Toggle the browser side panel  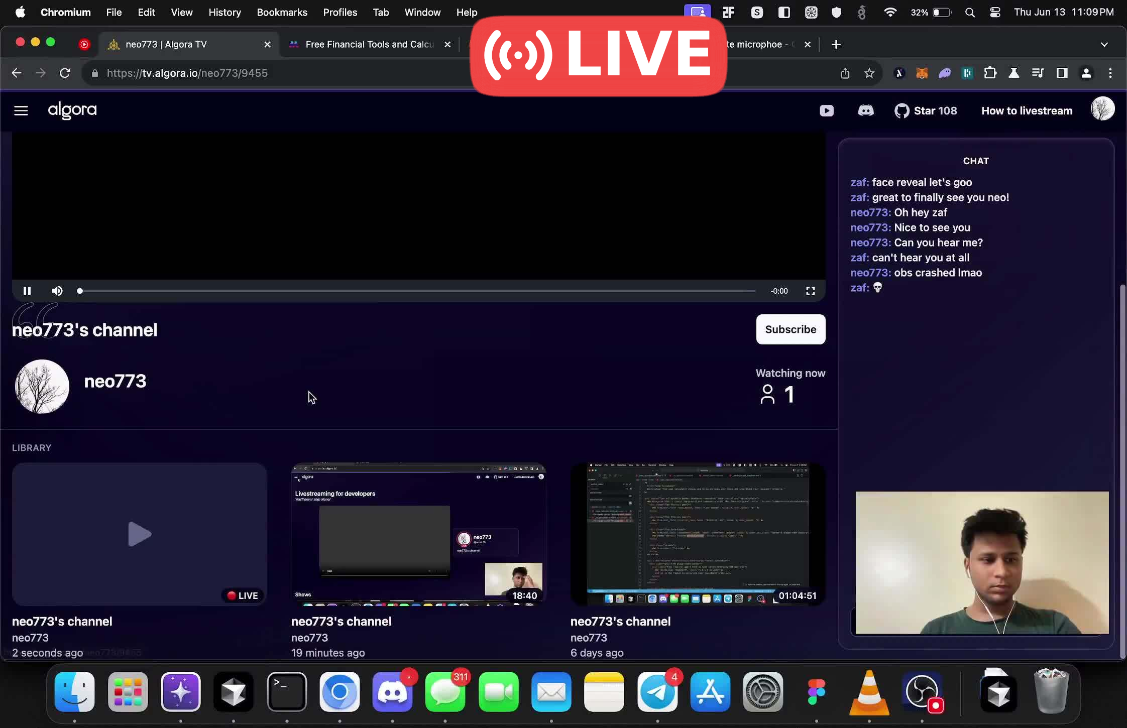1062,73
